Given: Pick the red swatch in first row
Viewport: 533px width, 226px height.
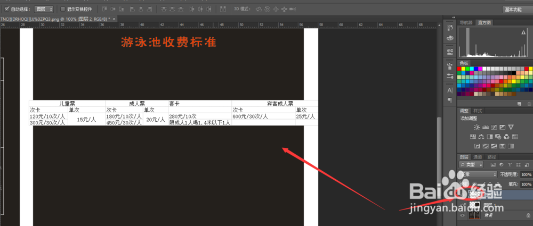Looking at the screenshot, I should [x=459, y=69].
